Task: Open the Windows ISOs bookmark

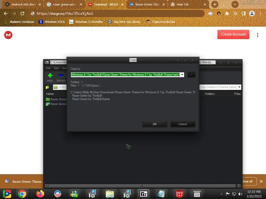Action: tap(52, 22)
